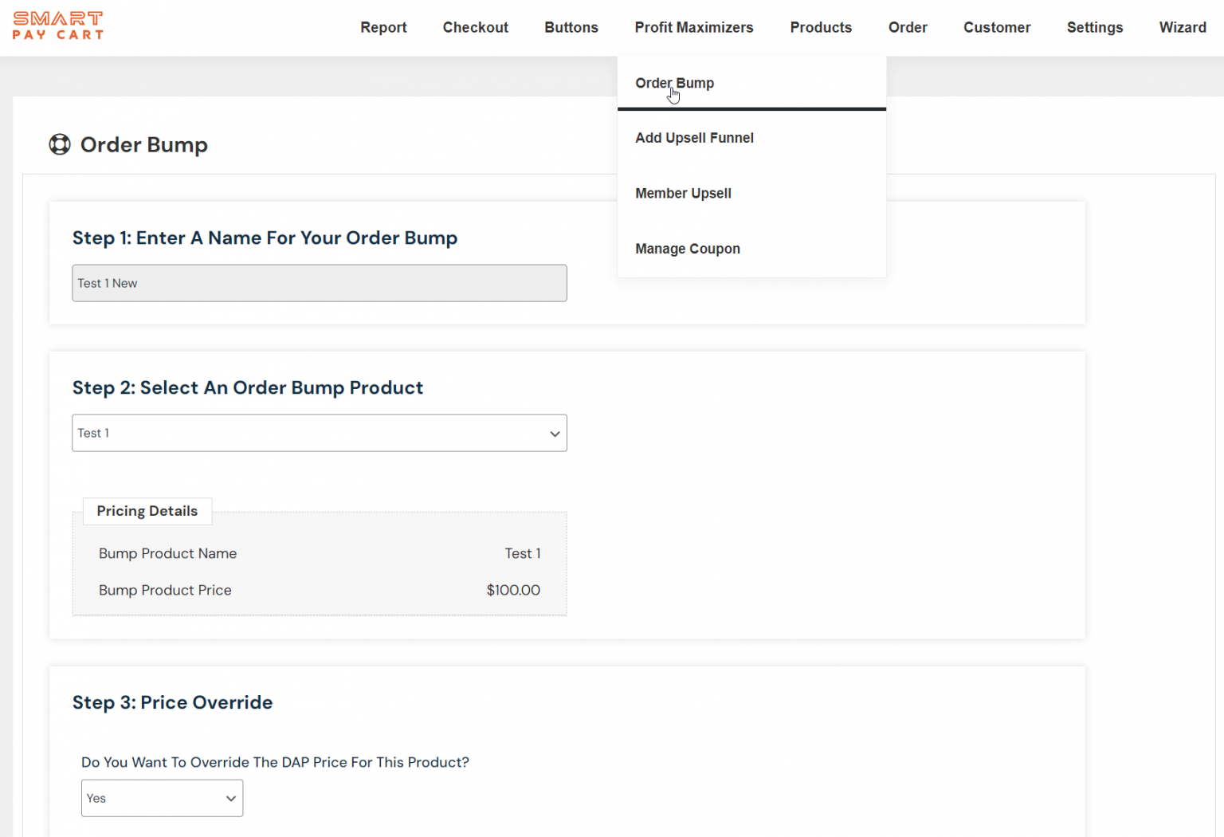The image size is (1224, 837).
Task: Click the order bump name field showing Test 1 New
Action: tap(319, 283)
